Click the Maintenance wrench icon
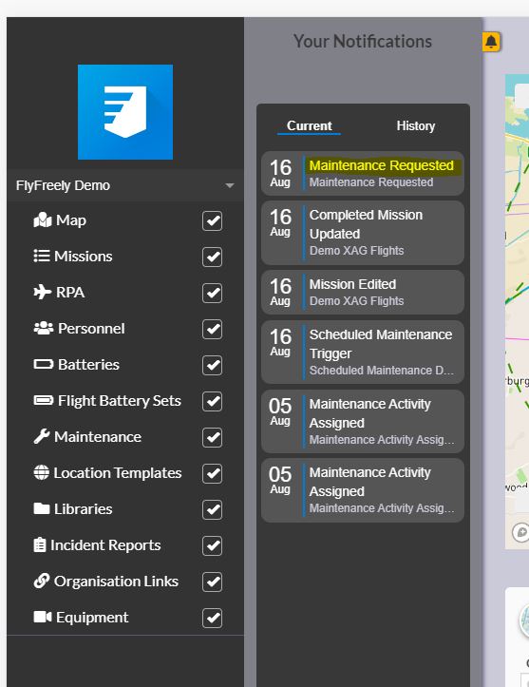The width and height of the screenshot is (529, 687). 42,436
